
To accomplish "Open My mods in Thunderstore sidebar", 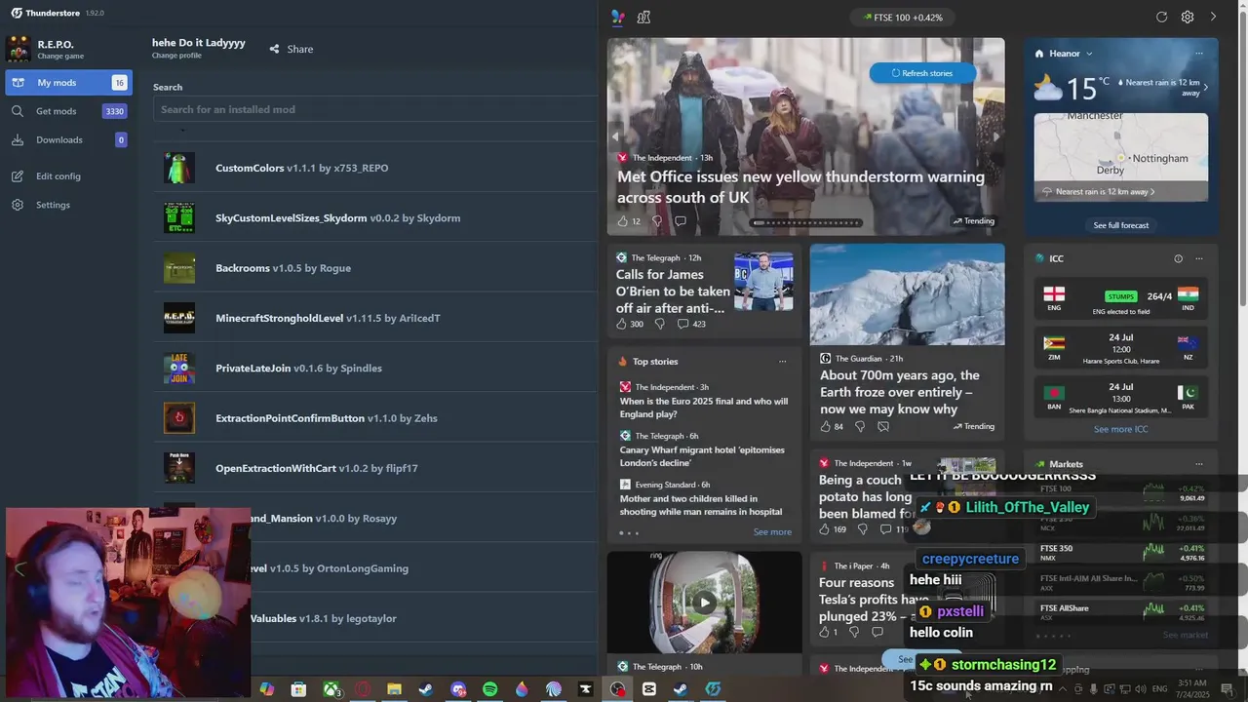I will [66, 83].
